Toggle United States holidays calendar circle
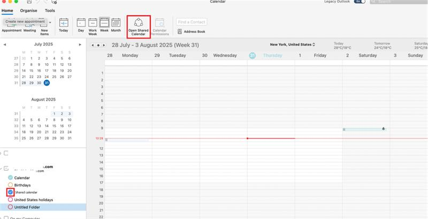This screenshot has height=219, width=428. click(x=10, y=200)
